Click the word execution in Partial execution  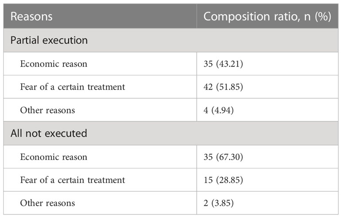tap(65, 40)
